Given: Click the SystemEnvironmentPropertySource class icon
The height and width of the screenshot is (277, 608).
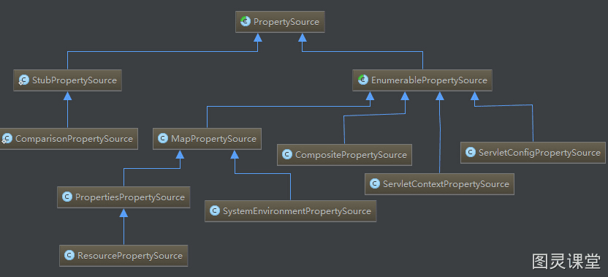Looking at the screenshot, I should pos(214,211).
